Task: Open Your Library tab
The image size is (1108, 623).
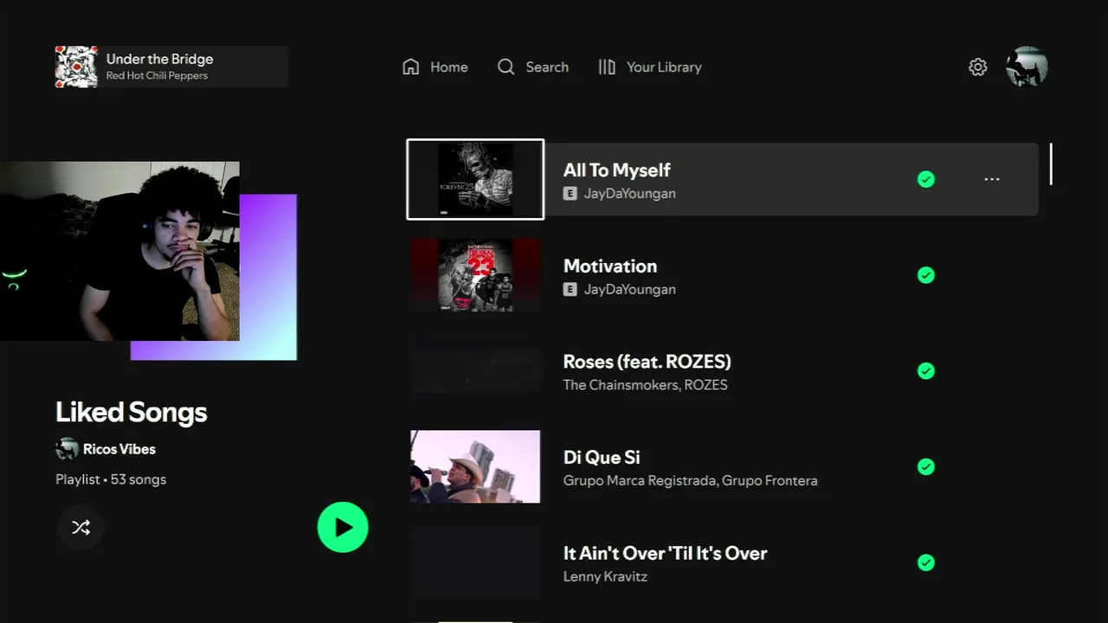Action: pos(650,67)
